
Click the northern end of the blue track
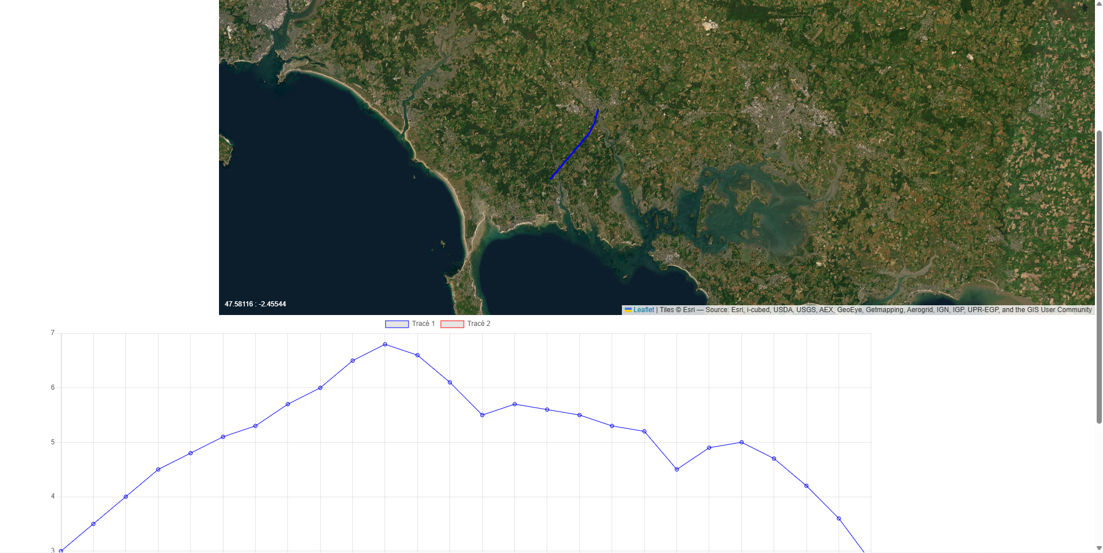click(x=598, y=110)
